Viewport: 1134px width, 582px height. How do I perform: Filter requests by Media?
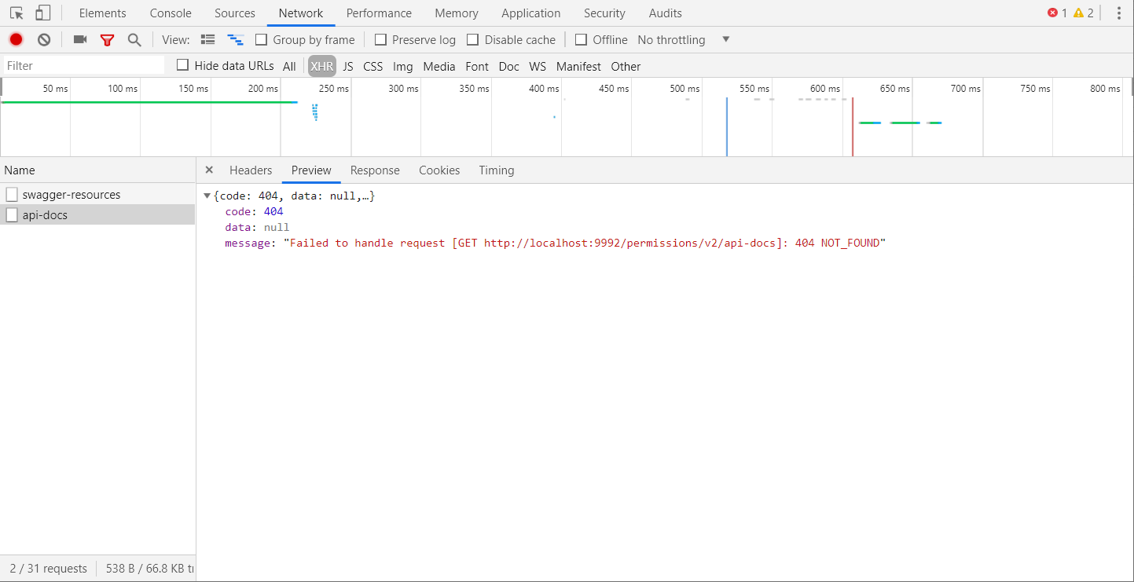(x=439, y=66)
